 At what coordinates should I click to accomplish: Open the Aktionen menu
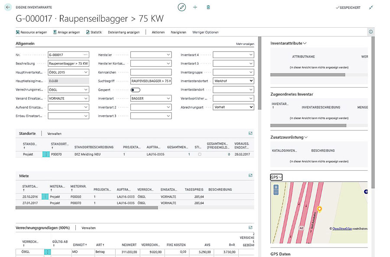click(158, 33)
